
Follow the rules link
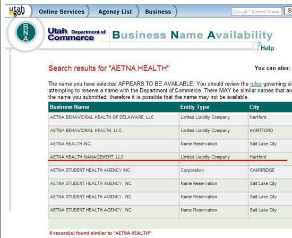[256, 84]
